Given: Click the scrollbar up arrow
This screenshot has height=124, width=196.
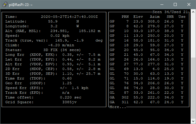Looking at the screenshot, I should pos(193,12).
